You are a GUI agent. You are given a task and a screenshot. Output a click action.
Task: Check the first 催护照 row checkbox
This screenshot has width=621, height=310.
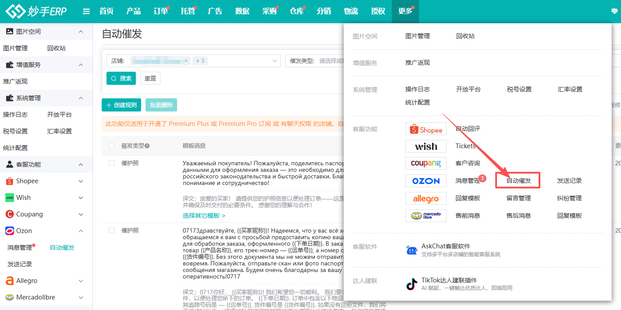click(111, 163)
